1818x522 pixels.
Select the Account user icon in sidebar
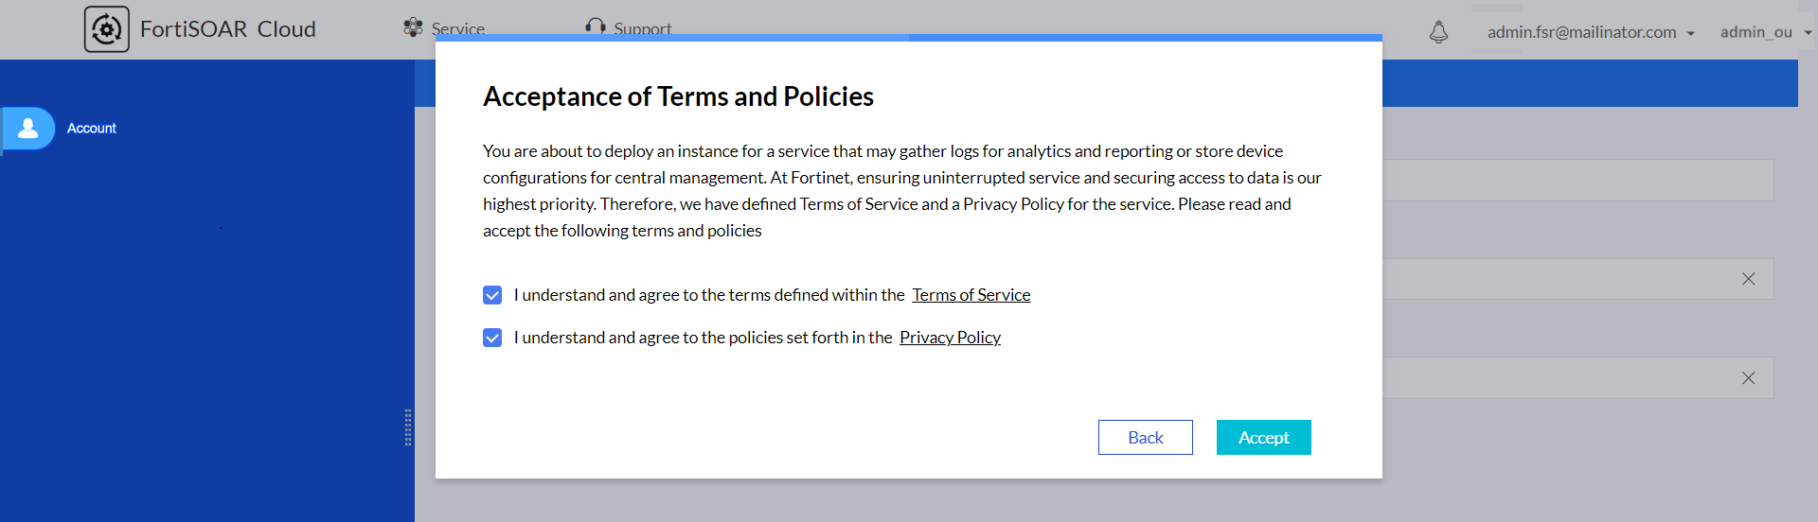click(28, 128)
